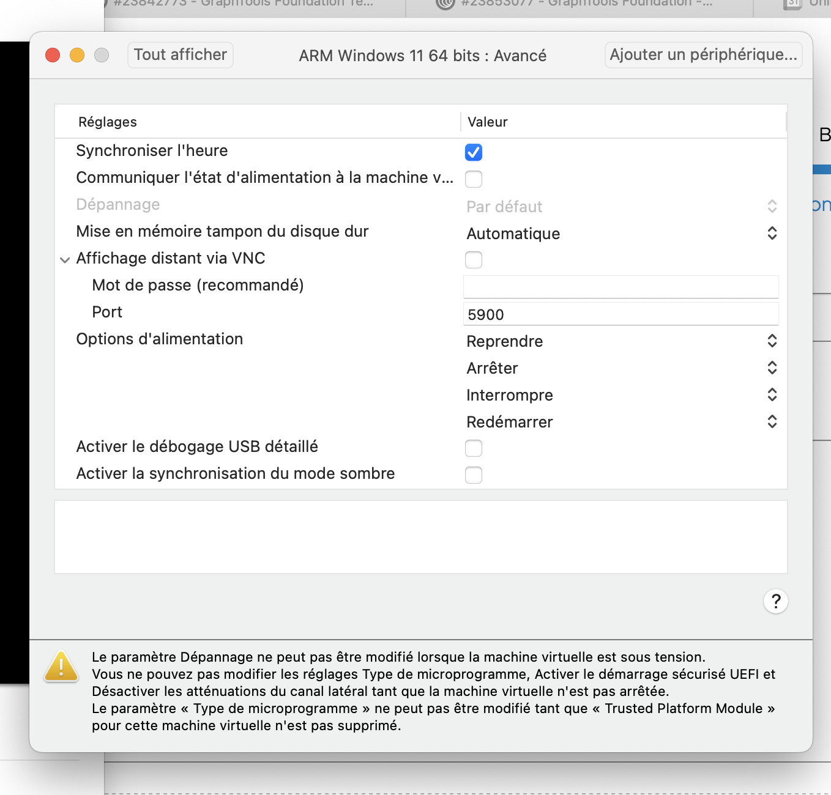Click the red close window button
Viewport: 831px width, 795px height.
point(53,55)
